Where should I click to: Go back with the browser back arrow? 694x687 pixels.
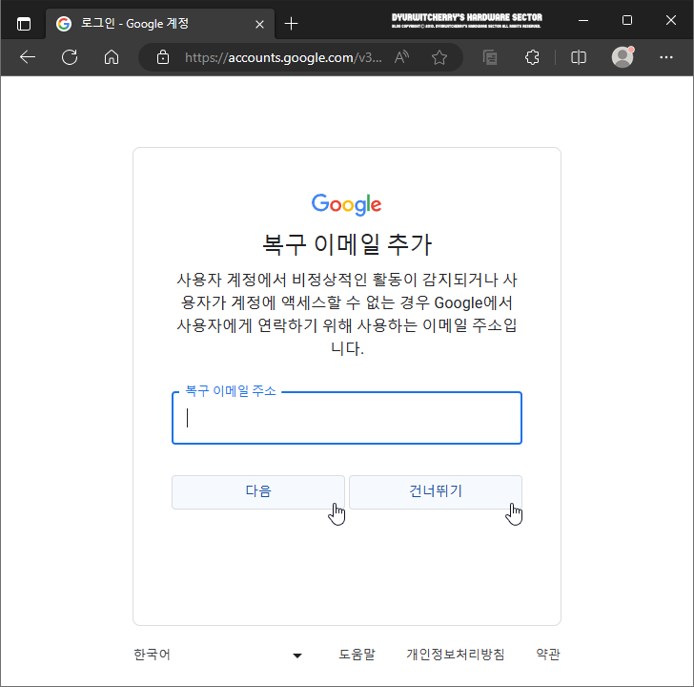28,57
